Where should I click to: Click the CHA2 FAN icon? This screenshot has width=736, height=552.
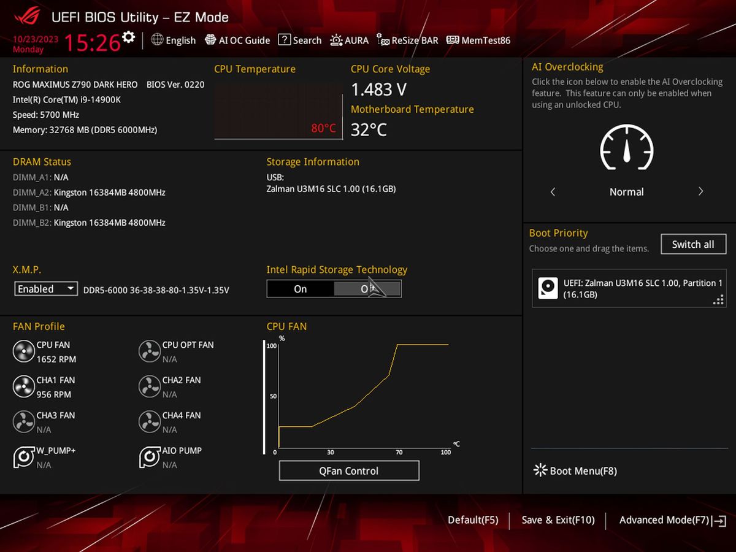[x=150, y=386]
